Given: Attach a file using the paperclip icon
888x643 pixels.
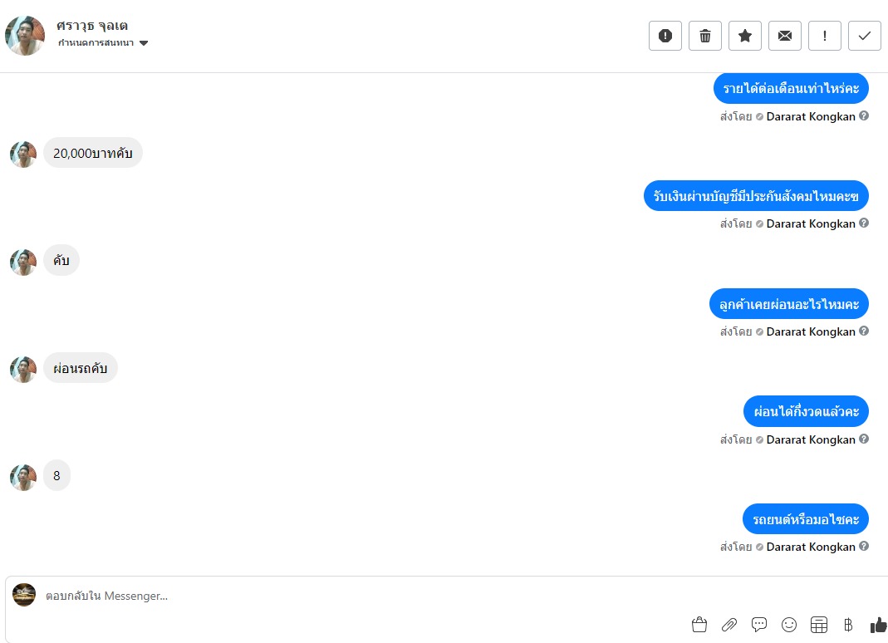Looking at the screenshot, I should coord(729,624).
